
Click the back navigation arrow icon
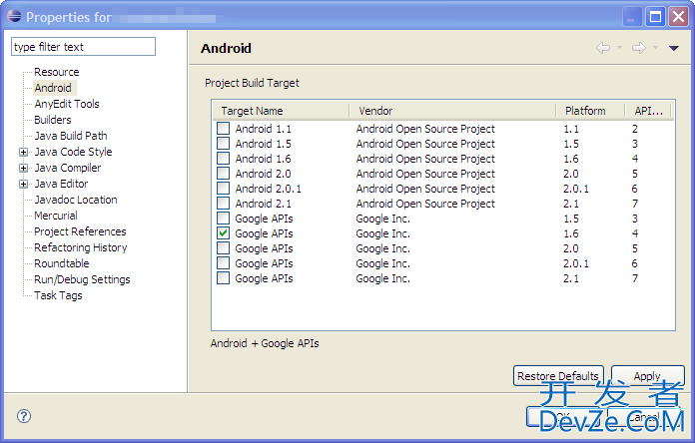click(x=603, y=48)
